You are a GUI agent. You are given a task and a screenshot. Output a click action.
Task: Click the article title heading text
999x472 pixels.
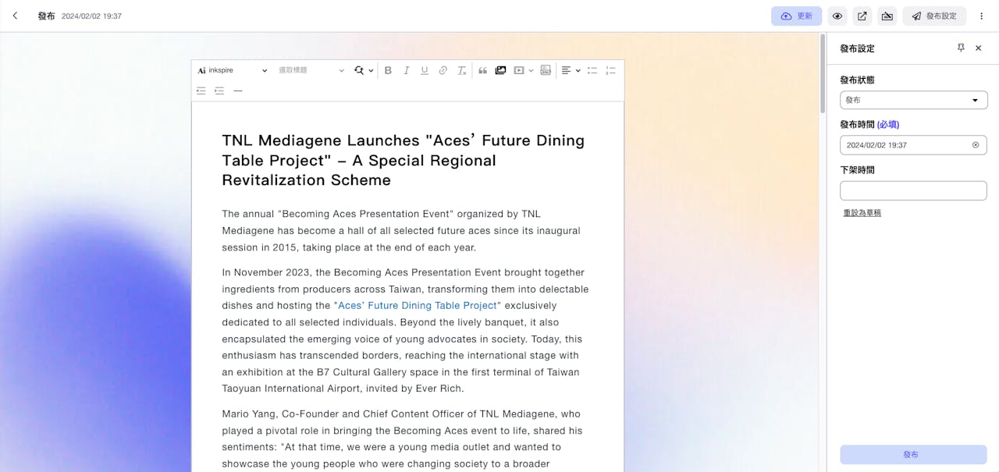tap(404, 160)
